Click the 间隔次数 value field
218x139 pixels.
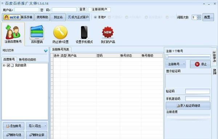tap(194, 17)
